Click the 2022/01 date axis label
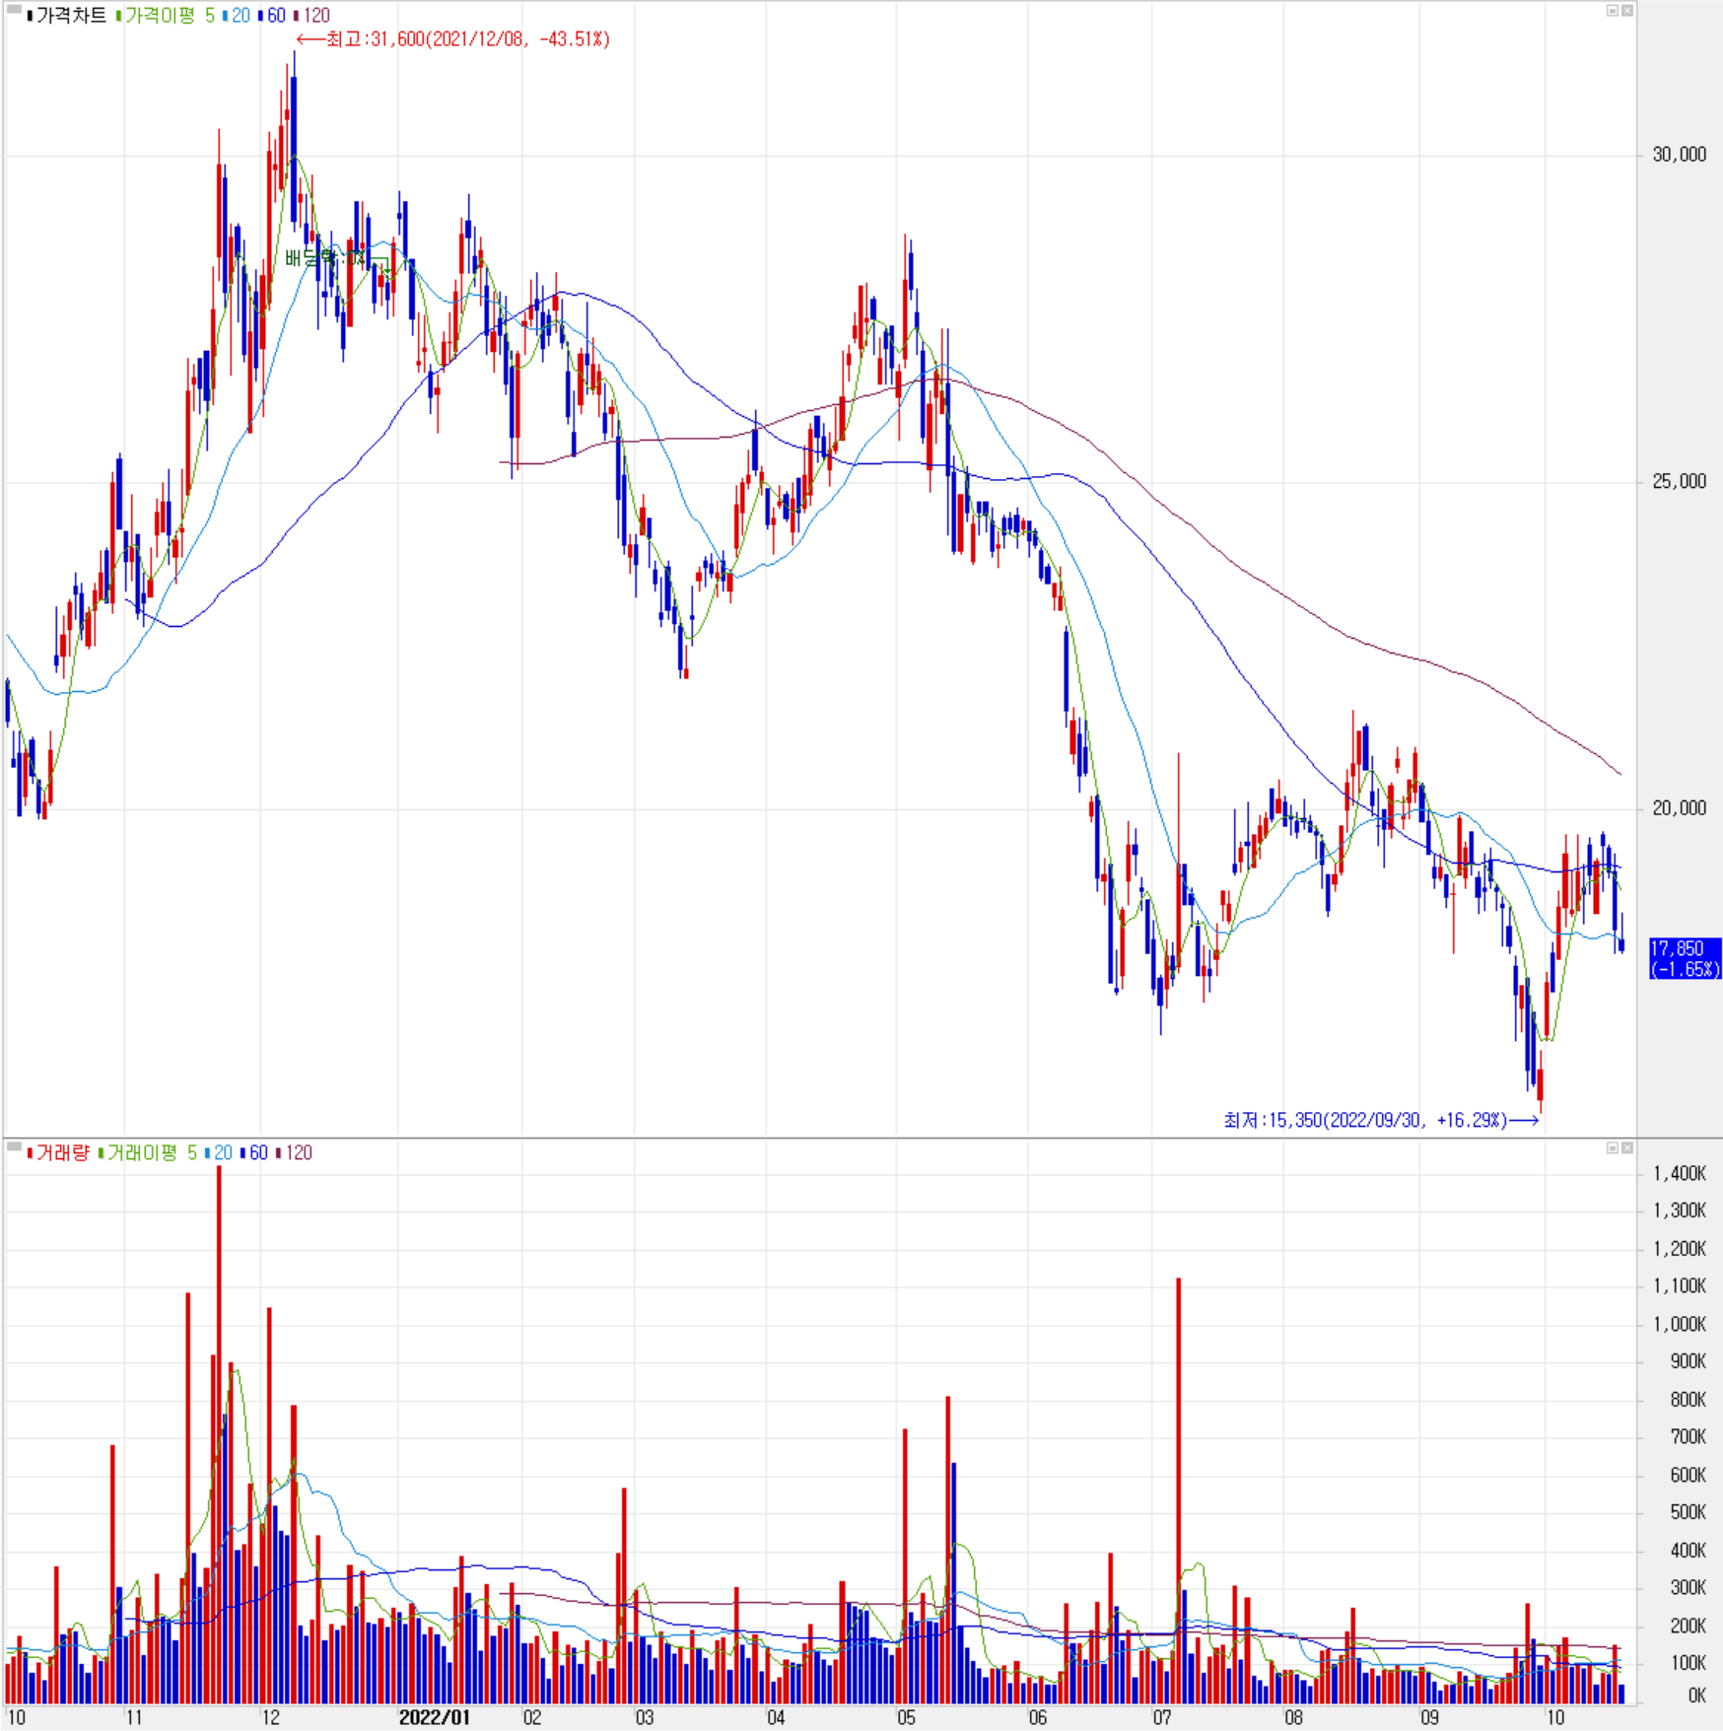 tap(434, 1718)
